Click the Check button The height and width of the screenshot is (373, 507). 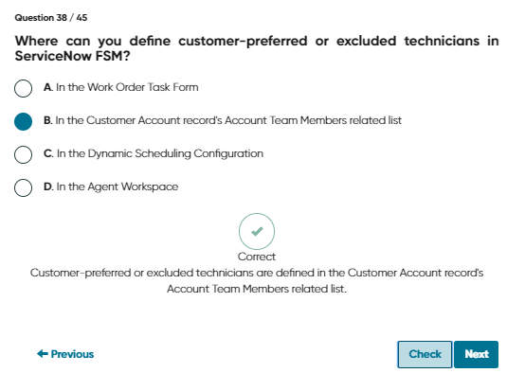pos(425,354)
